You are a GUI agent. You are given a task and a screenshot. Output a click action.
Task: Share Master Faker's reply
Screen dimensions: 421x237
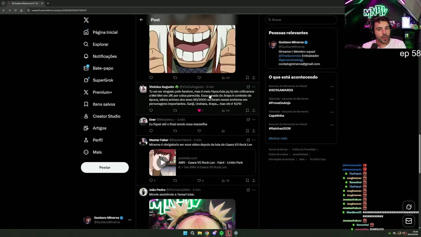[254, 180]
